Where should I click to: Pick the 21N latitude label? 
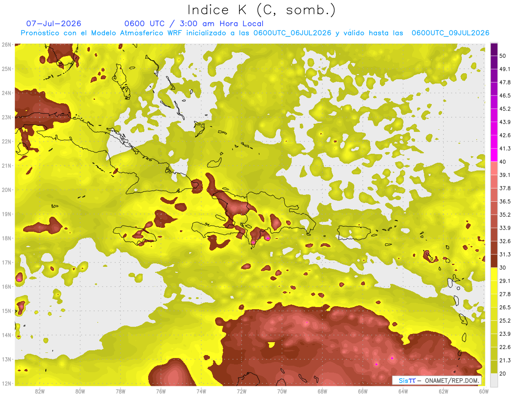[x=6, y=166]
